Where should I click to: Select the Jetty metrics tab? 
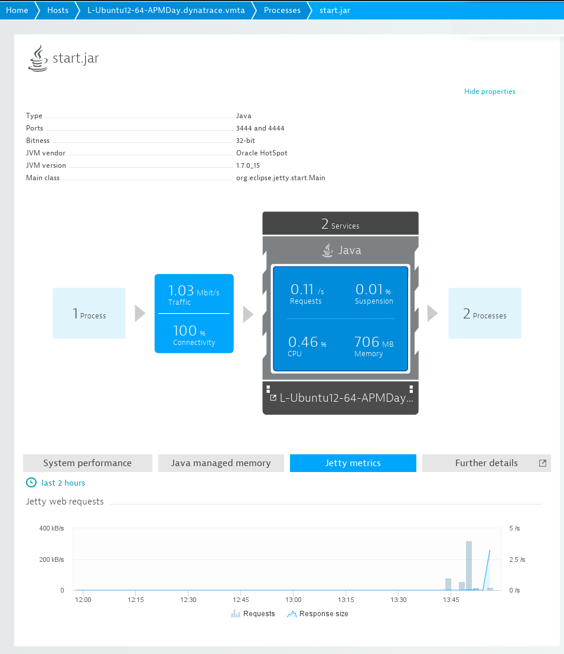click(353, 463)
